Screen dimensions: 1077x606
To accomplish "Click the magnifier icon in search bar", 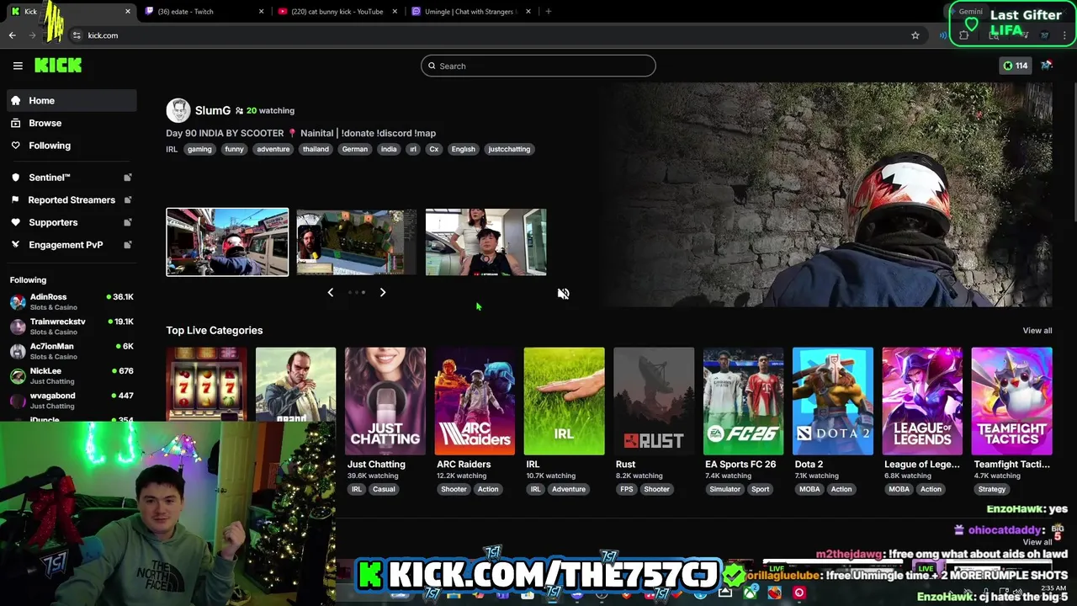I will pyautogui.click(x=432, y=66).
